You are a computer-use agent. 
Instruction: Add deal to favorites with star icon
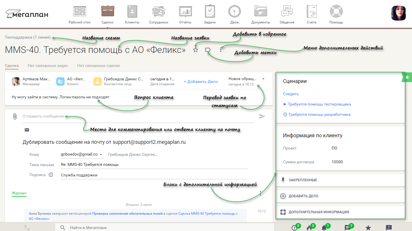pyautogui.click(x=196, y=50)
